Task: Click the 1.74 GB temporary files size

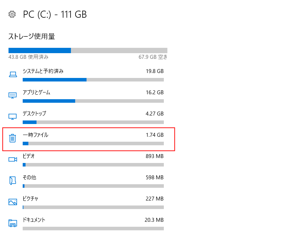Action: click(155, 135)
